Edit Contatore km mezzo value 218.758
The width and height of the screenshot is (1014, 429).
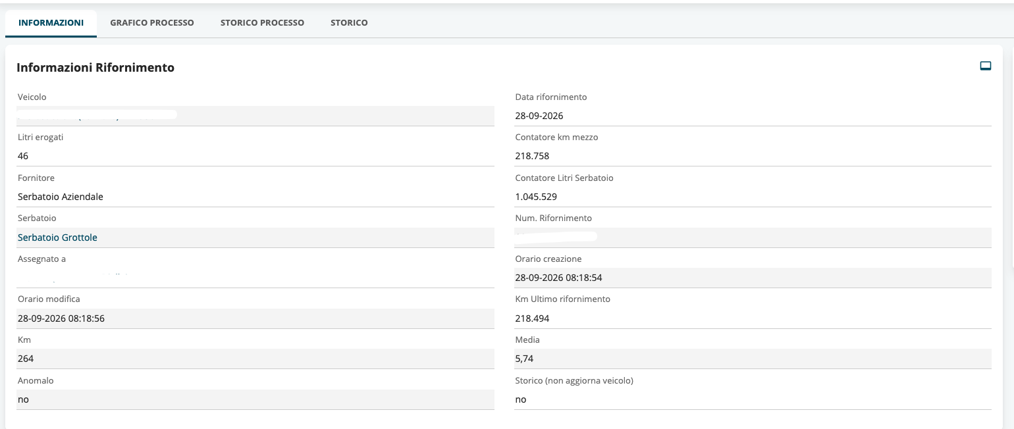(x=753, y=157)
